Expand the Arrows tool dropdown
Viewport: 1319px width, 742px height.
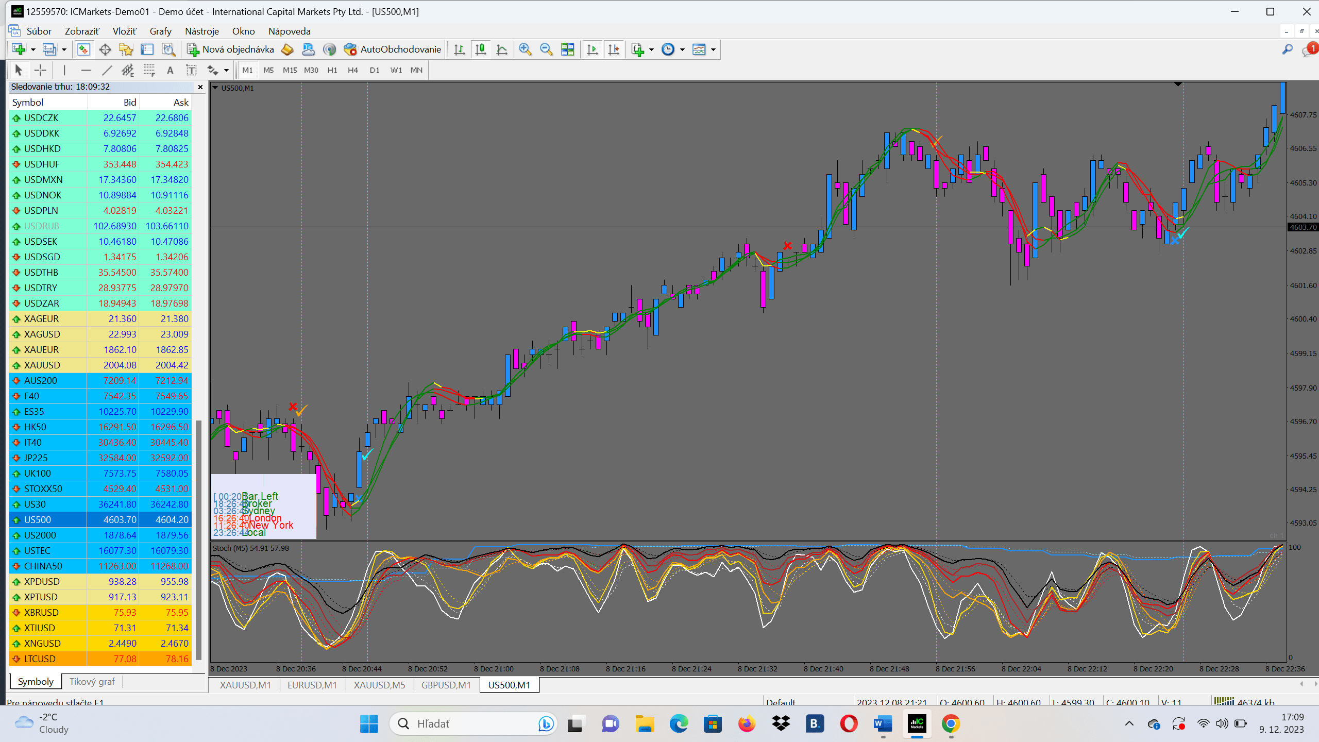click(x=226, y=71)
